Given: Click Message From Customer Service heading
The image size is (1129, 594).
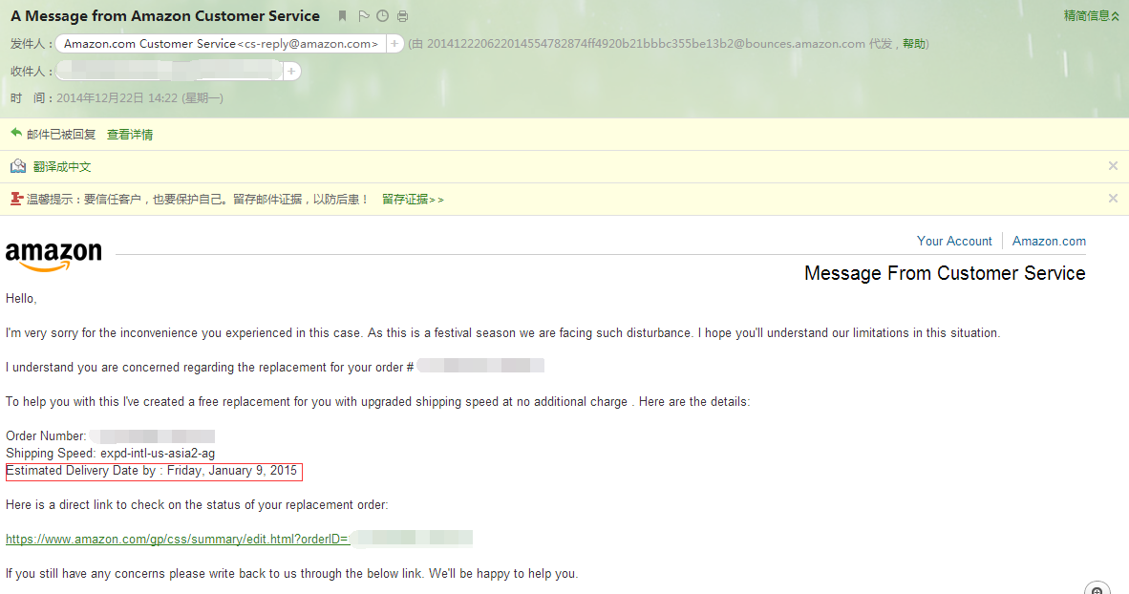Looking at the screenshot, I should [945, 273].
